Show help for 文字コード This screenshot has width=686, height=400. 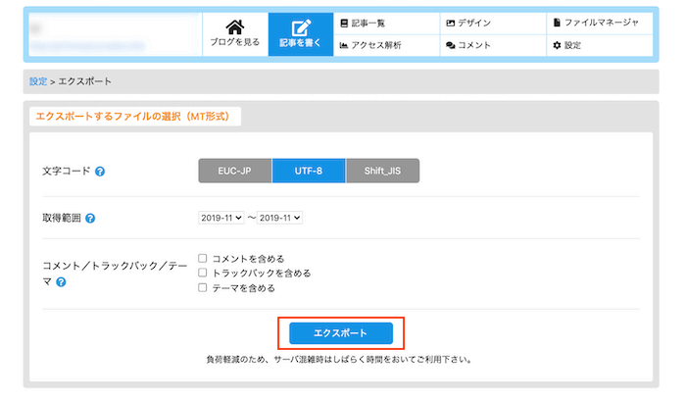tap(100, 172)
